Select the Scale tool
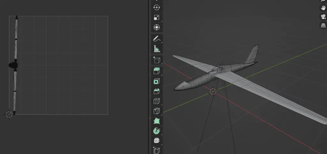This screenshot has height=154, width=327. coord(156,18)
